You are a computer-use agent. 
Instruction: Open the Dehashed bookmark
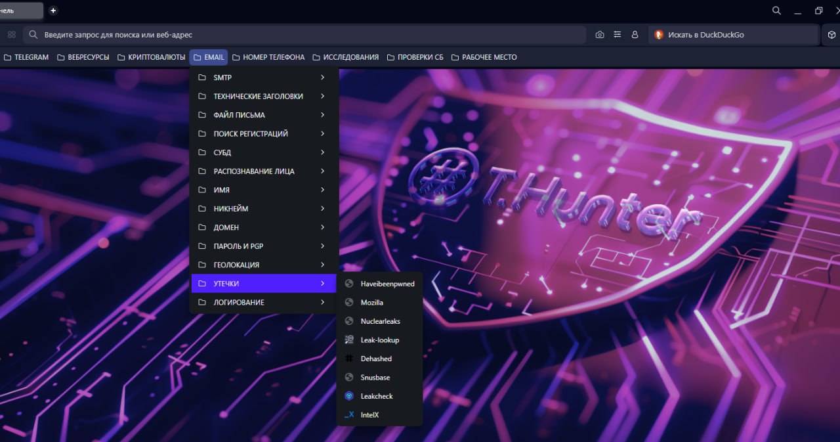pos(375,359)
